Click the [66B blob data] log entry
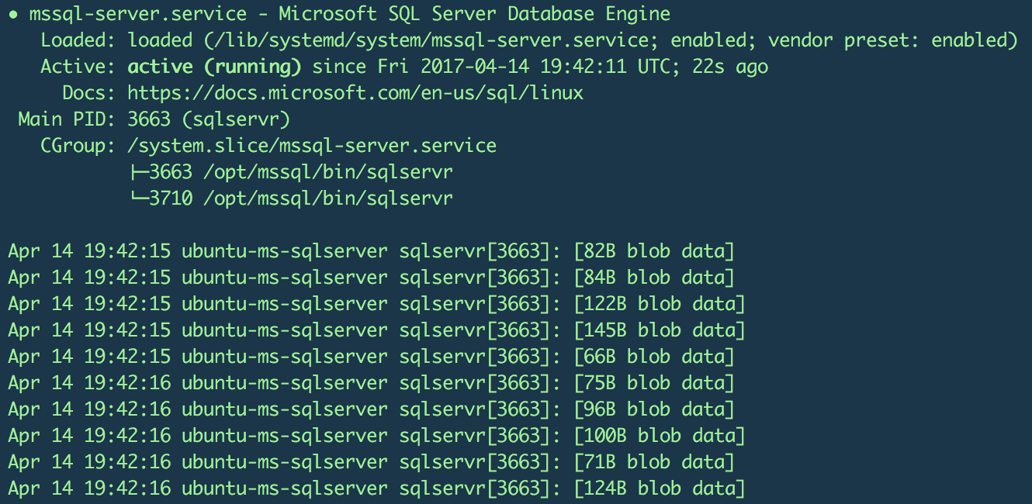1032x504 pixels. [653, 357]
